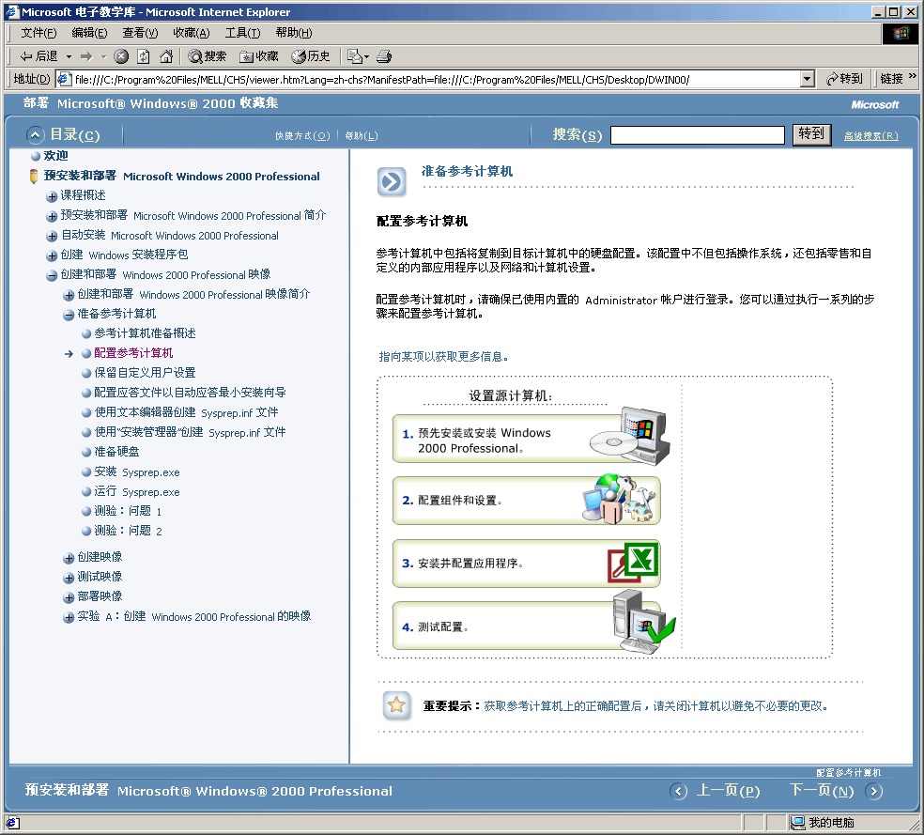924x835 pixels.
Task: Click the page icon in address bar
Action: click(x=64, y=78)
